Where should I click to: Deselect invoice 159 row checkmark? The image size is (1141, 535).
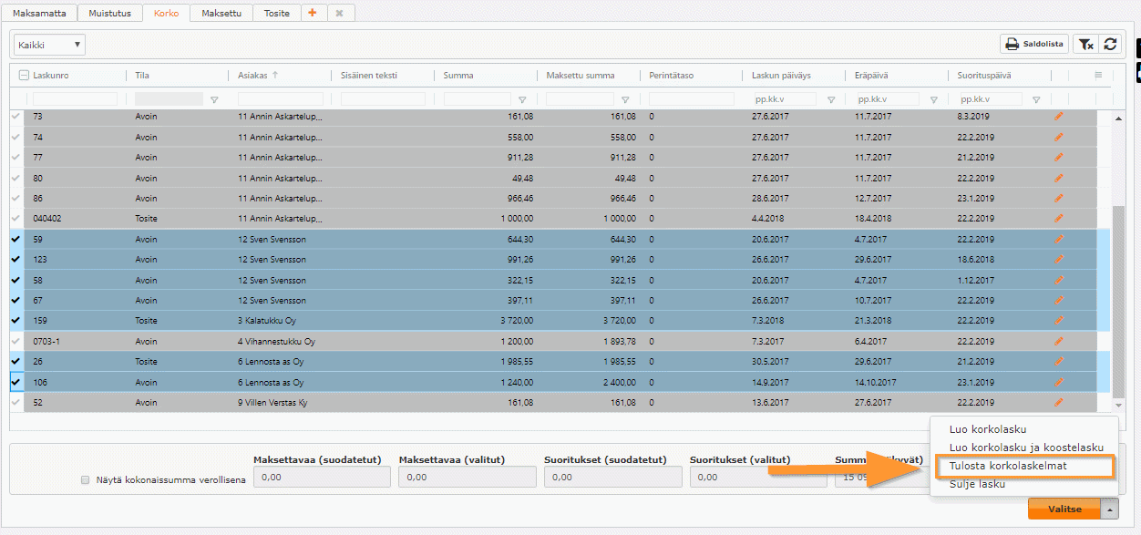[15, 321]
